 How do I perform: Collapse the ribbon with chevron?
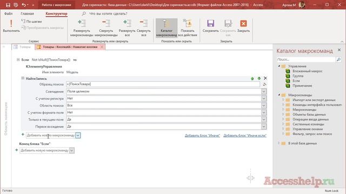pyautogui.click(x=342, y=41)
